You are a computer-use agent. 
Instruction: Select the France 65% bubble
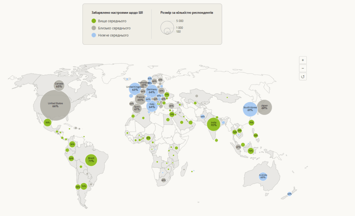(140, 98)
